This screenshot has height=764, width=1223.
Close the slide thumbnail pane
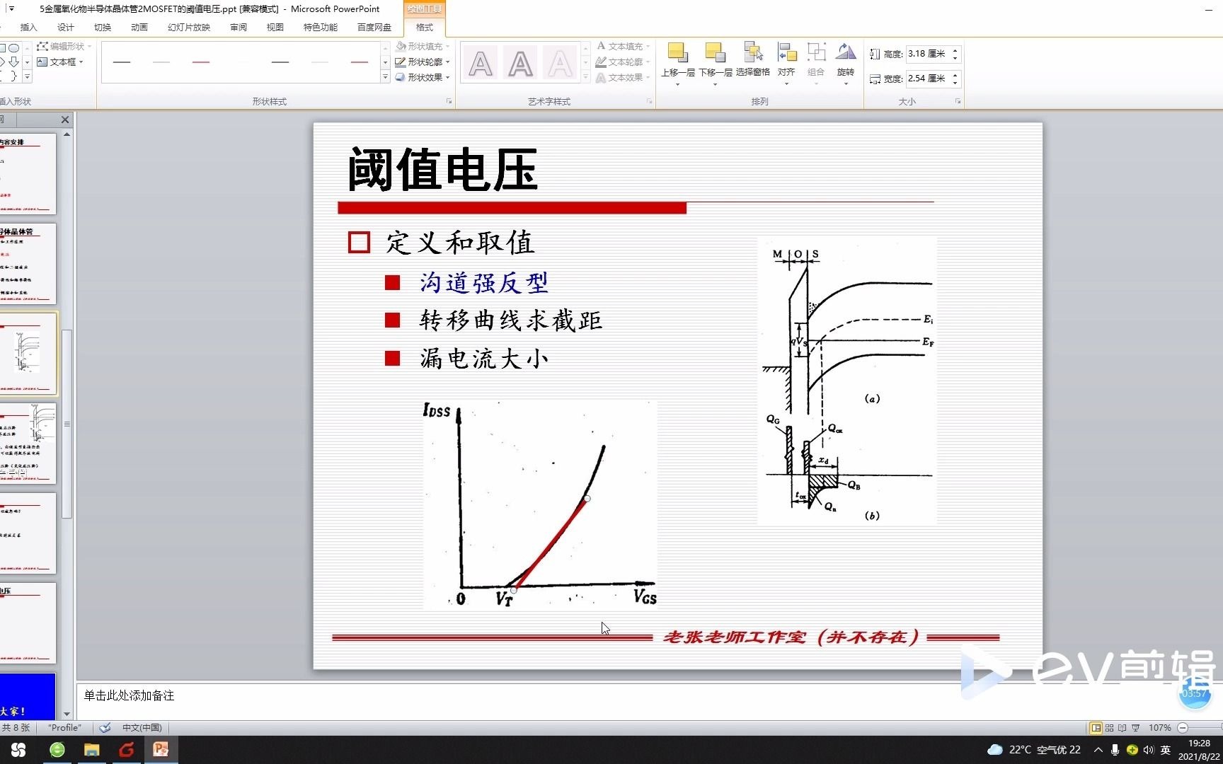[65, 120]
